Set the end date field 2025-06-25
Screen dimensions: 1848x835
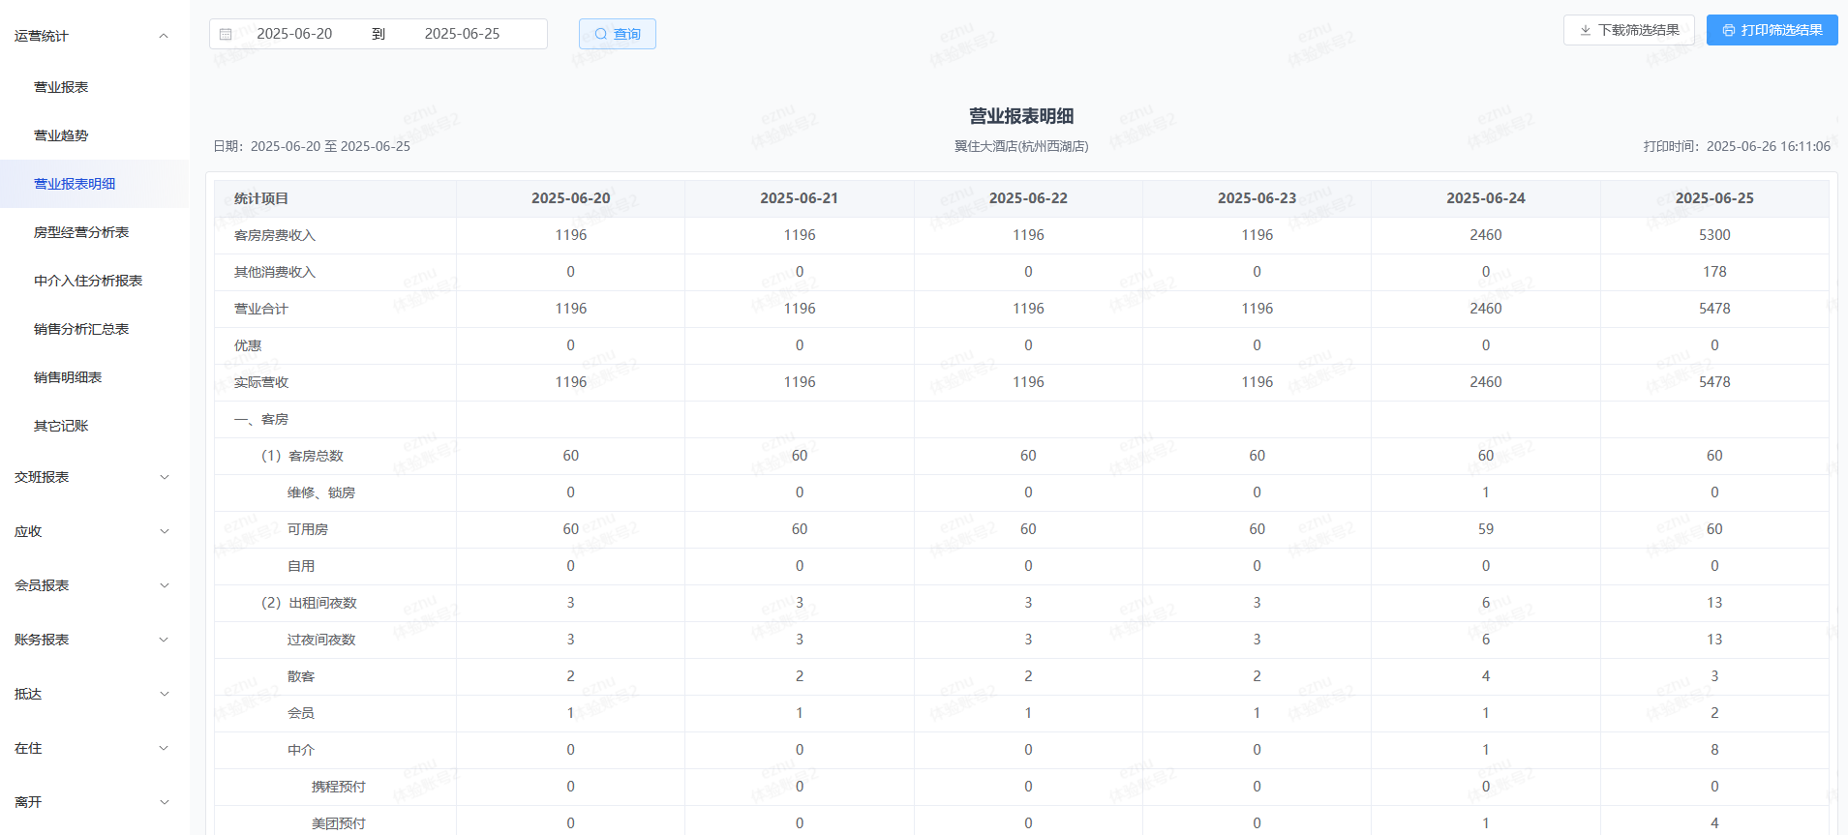click(462, 34)
